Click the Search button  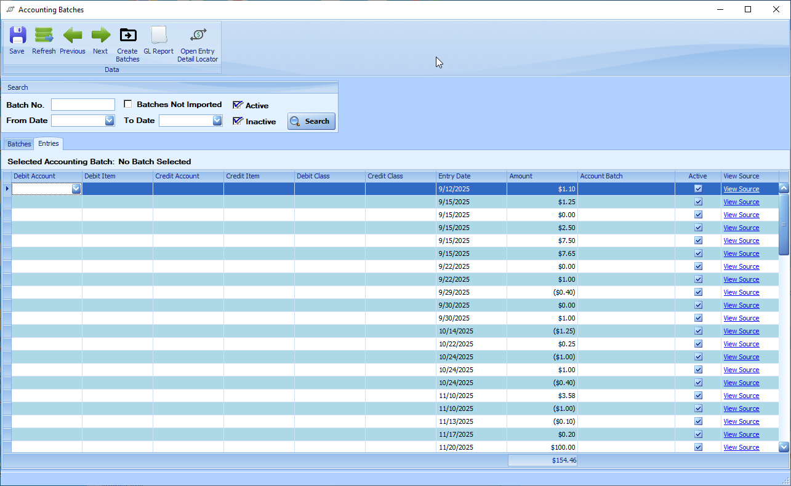[311, 121]
